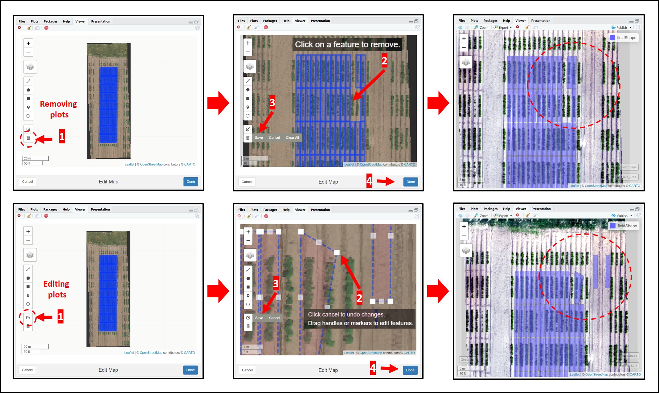Pick rectangle tool beside 'Click on a feature' banner

248,98
